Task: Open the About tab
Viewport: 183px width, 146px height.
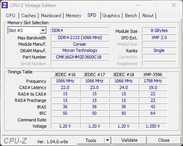Action: coord(148,16)
